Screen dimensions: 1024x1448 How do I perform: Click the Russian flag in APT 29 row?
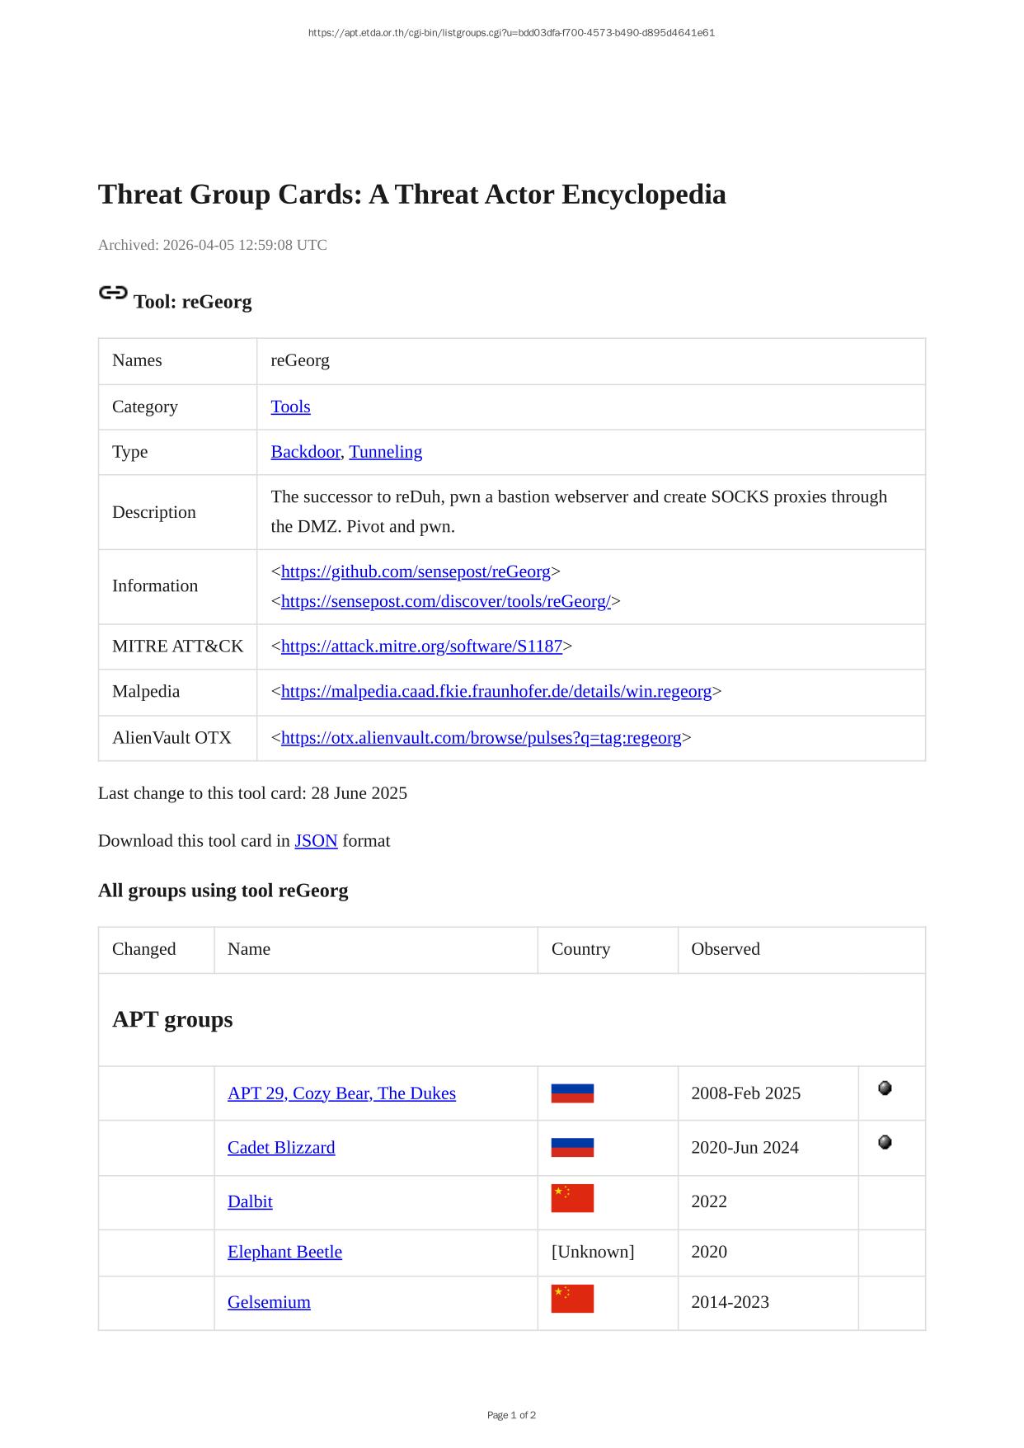coord(572,1093)
